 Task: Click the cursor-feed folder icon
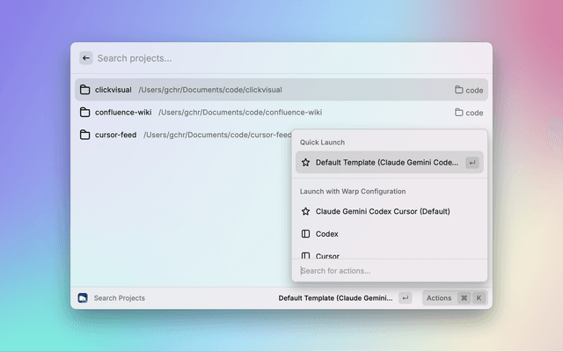tap(85, 135)
